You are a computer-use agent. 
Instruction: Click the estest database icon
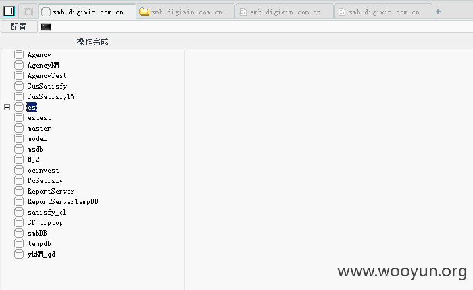pos(19,117)
